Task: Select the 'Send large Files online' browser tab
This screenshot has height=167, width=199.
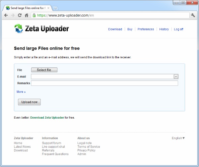Action: coord(27,8)
